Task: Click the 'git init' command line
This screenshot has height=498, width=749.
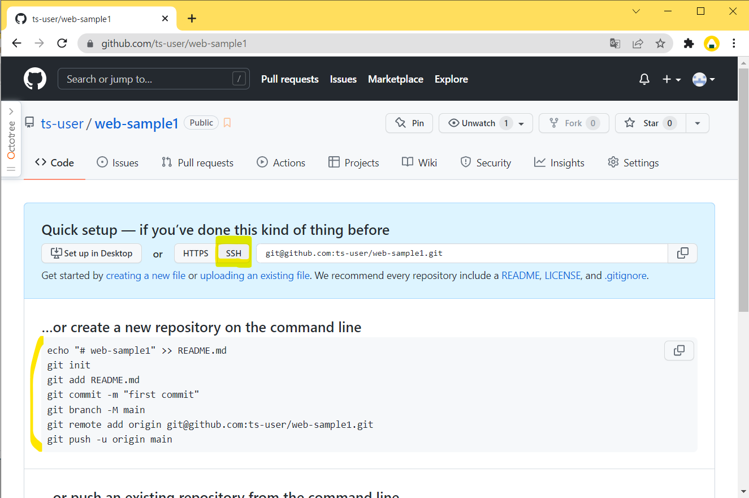Action: point(69,365)
